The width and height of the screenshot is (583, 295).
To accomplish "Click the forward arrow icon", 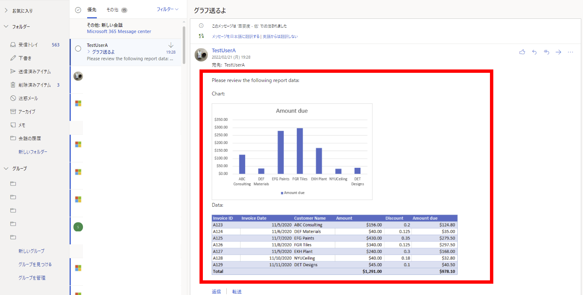I will pos(558,52).
